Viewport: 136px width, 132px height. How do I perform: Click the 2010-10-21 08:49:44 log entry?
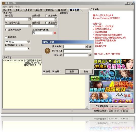point(13,61)
